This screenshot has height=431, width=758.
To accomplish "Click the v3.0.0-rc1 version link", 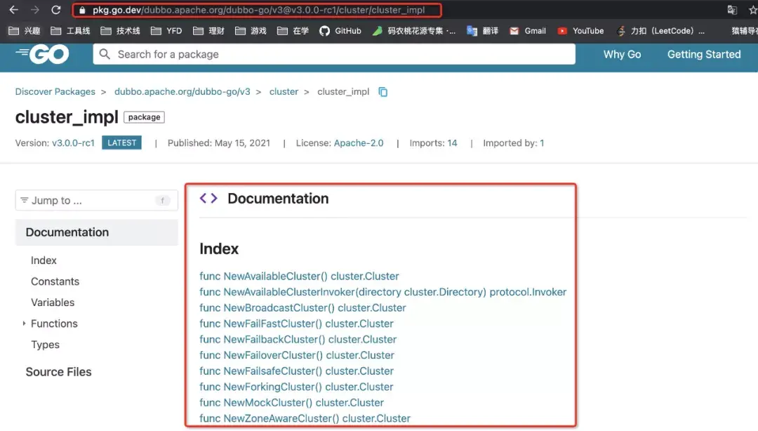I will point(73,143).
